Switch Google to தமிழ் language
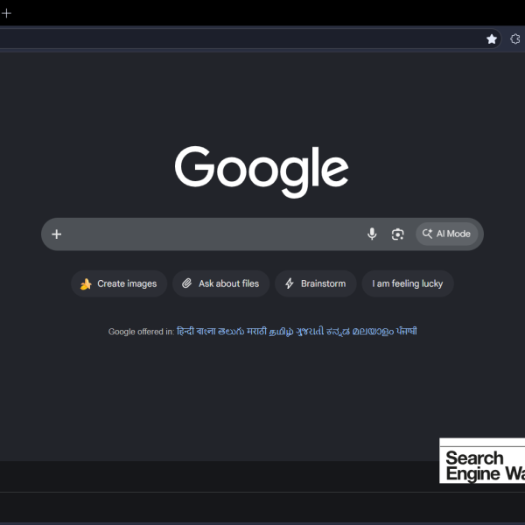 pyautogui.click(x=281, y=332)
